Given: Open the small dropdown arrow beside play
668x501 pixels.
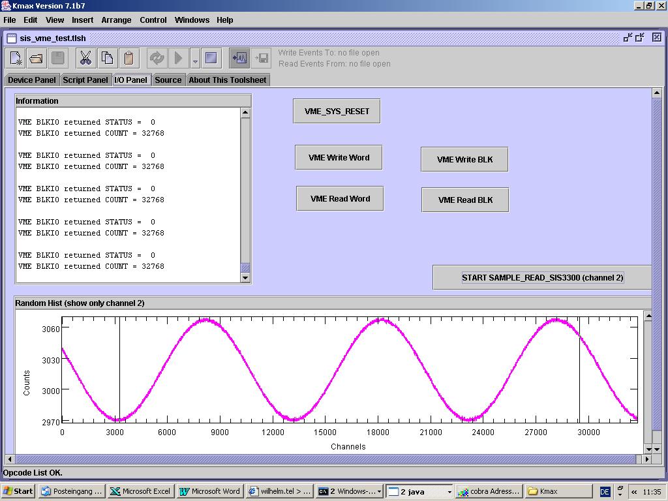Looking at the screenshot, I should (x=194, y=58).
